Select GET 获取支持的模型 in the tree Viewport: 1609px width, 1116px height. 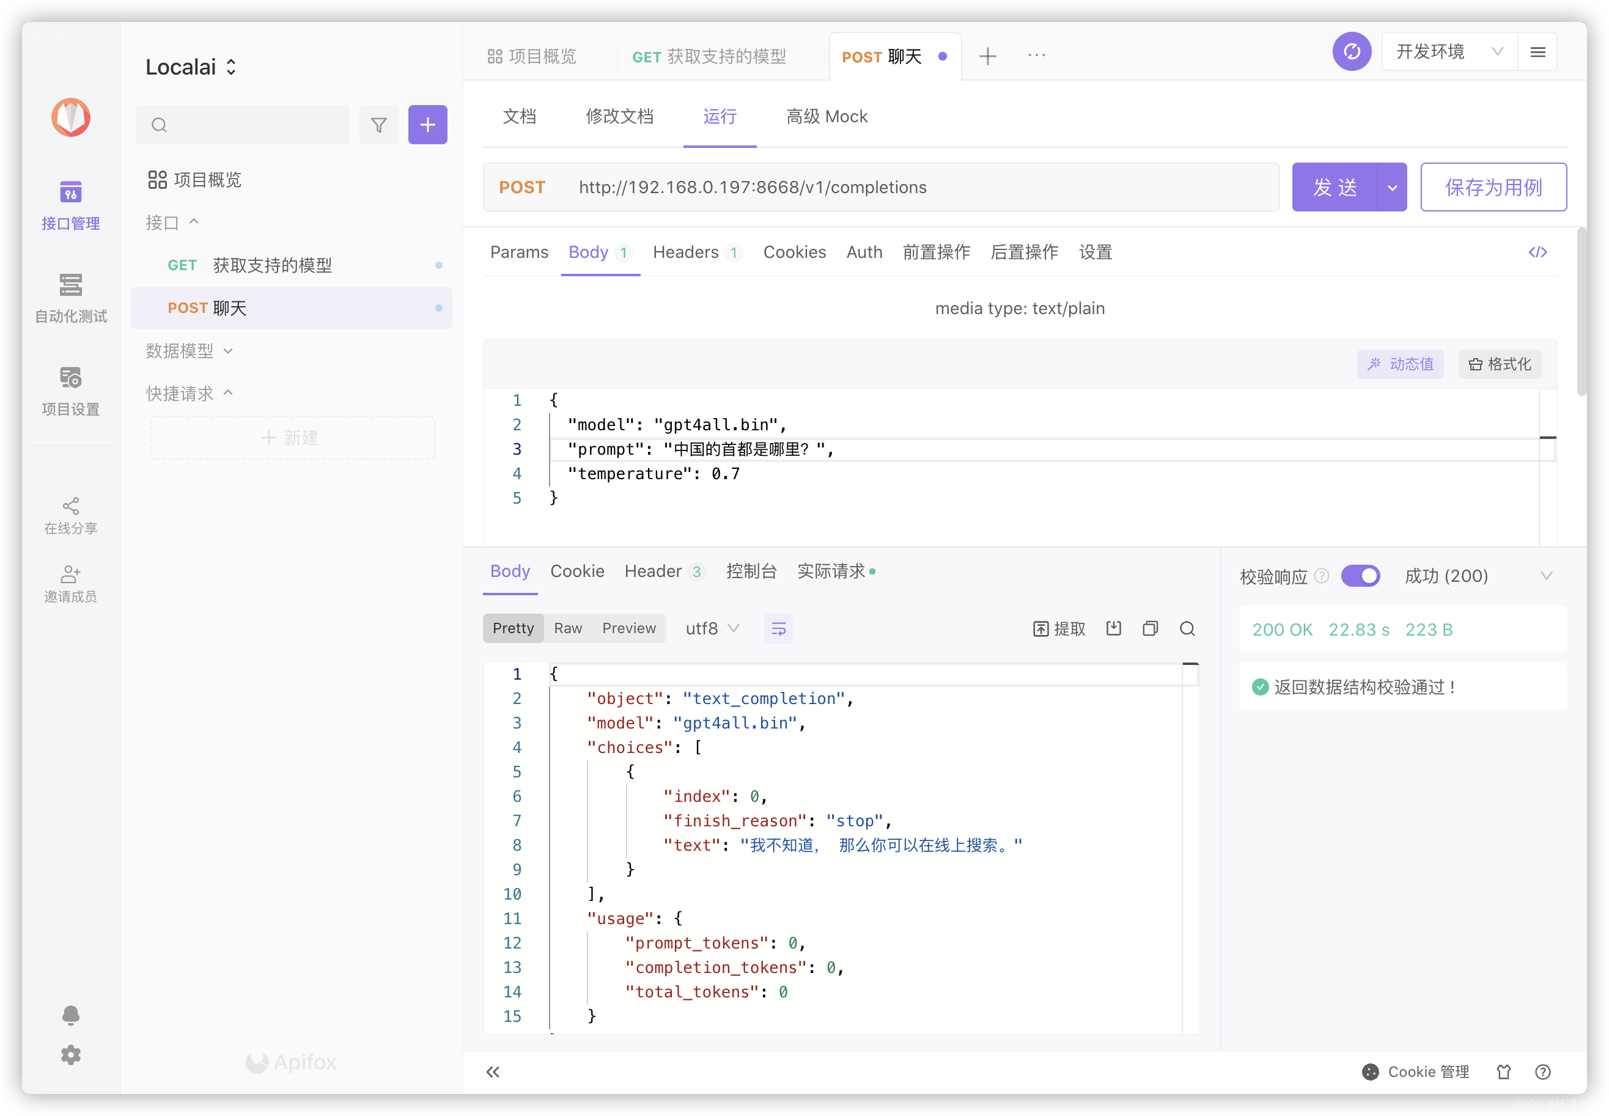[x=291, y=266]
